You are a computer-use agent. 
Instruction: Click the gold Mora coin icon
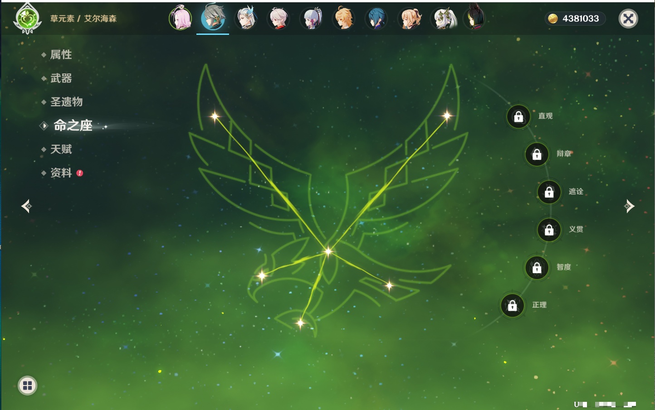[x=552, y=19]
